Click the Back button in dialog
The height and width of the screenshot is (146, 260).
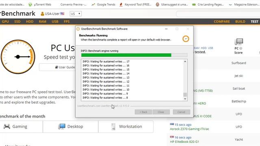(143, 112)
